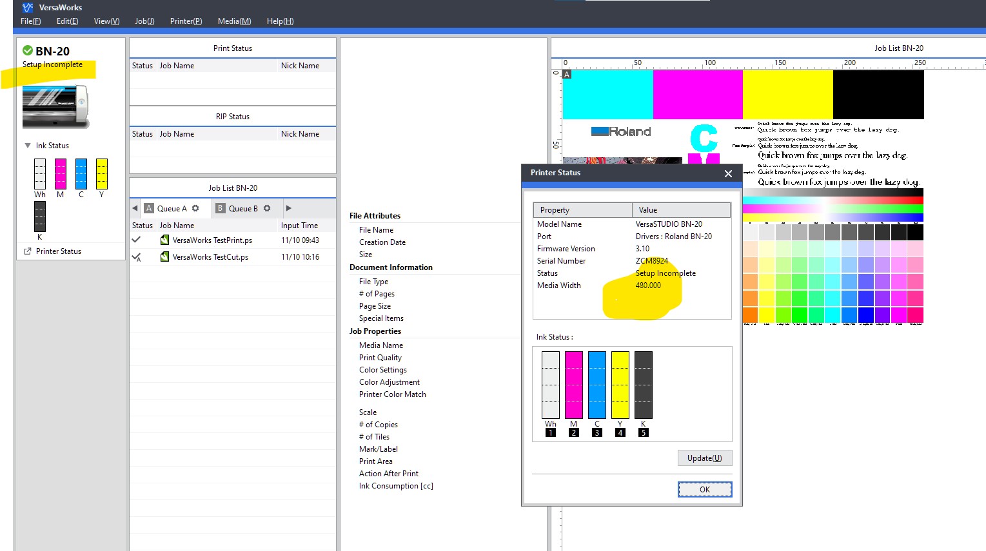
Task: Open the Printer menu
Action: (186, 21)
